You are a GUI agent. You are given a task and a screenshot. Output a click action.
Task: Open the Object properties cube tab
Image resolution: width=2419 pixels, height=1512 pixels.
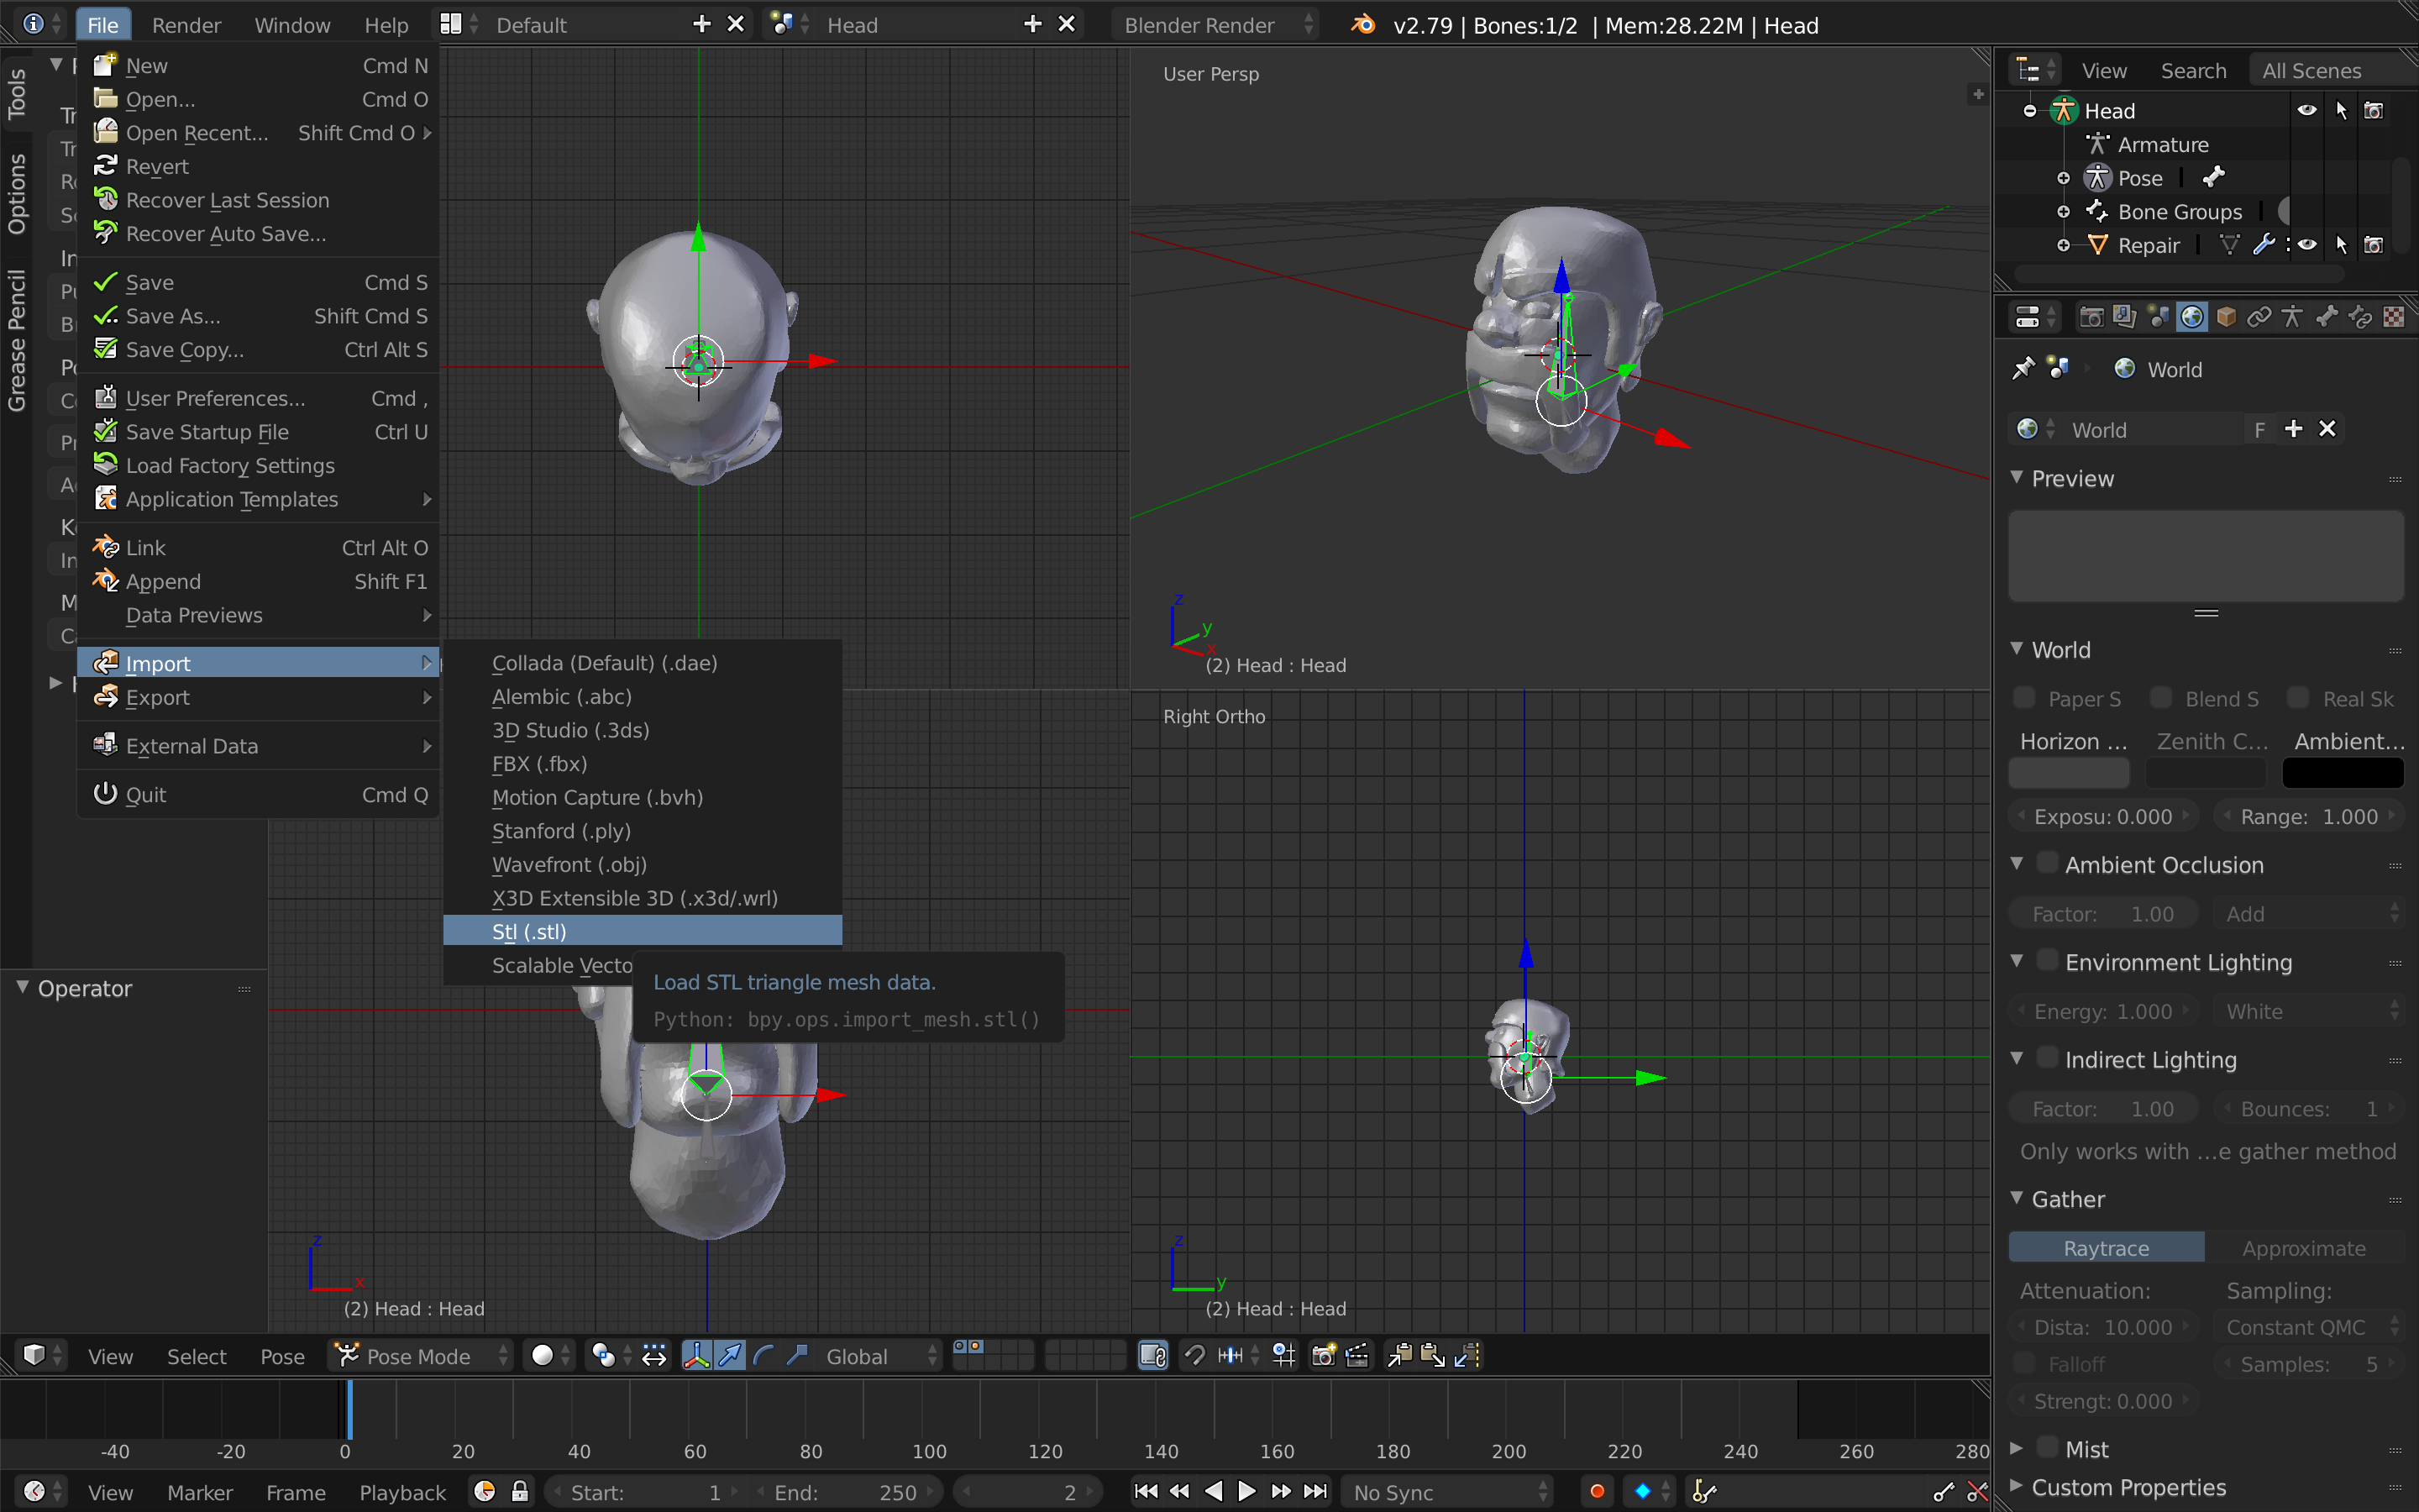pyautogui.click(x=2226, y=318)
